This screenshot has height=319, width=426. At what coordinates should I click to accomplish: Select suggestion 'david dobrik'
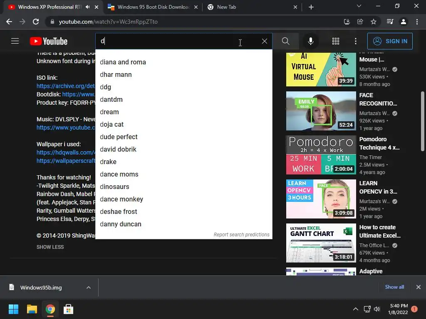tap(183, 150)
